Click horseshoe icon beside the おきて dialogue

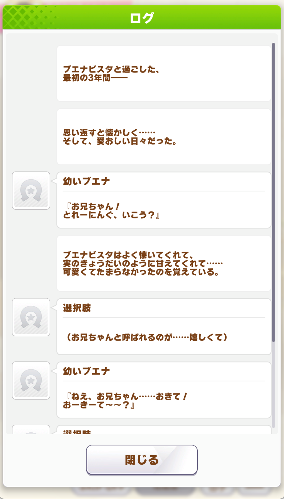coord(31,381)
